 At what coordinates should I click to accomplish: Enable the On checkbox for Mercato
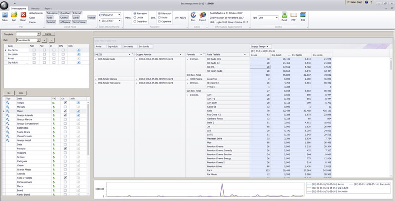pyautogui.click(x=65, y=108)
